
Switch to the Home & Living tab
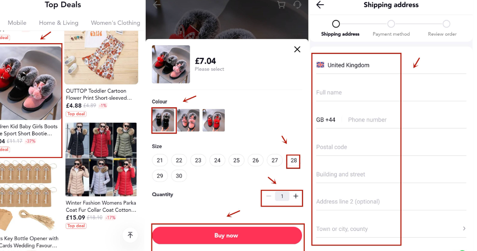point(58,23)
